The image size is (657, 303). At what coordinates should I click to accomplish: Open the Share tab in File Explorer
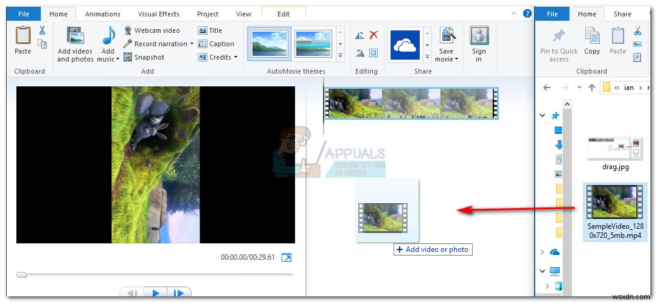pos(623,14)
